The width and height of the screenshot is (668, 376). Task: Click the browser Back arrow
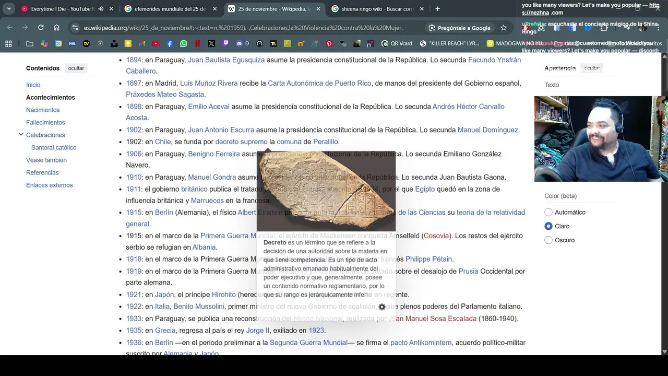coord(10,28)
